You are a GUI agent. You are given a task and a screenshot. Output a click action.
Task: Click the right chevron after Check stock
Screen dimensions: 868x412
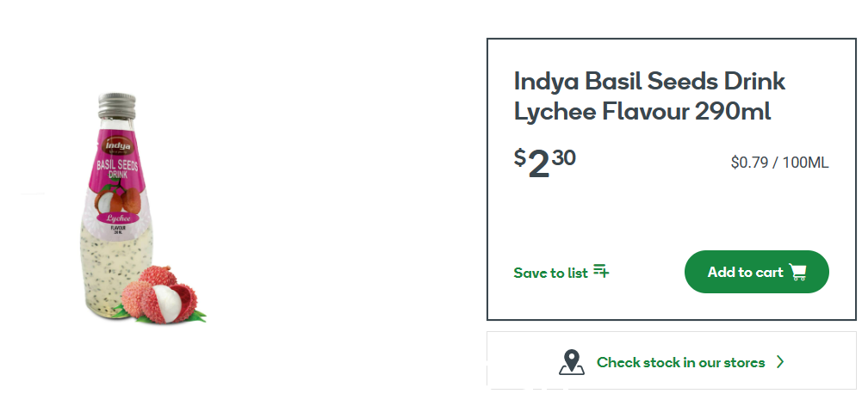click(780, 361)
